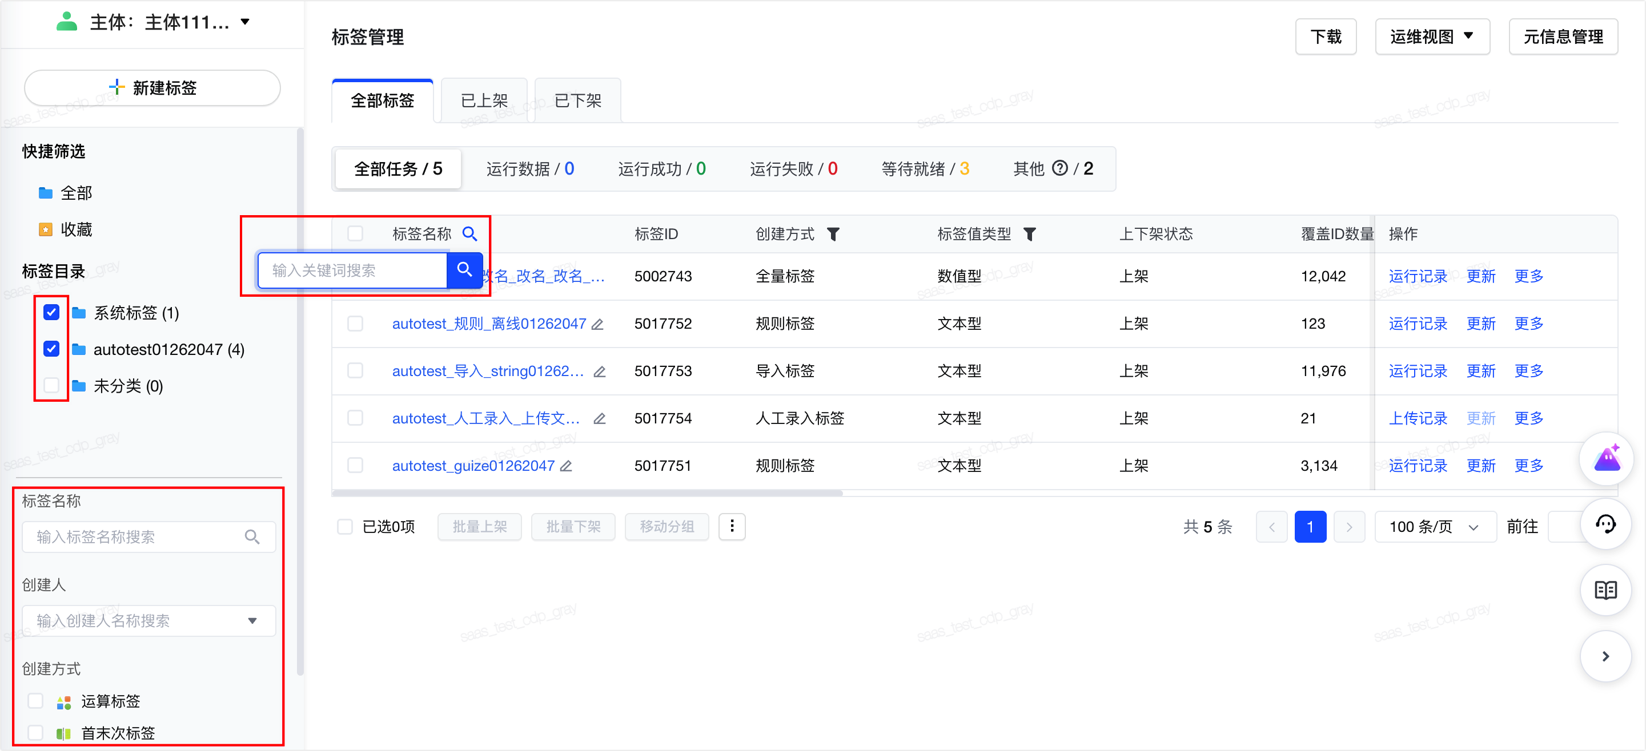Select row checkbox for autotest_规则_离线01262047
1646x751 pixels.
[355, 324]
